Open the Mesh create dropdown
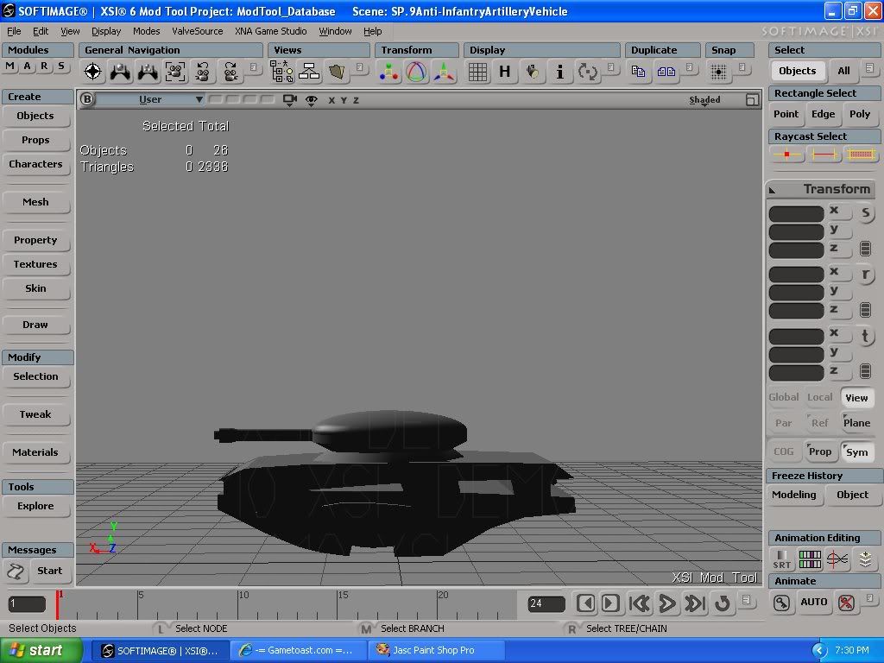884x663 pixels. (x=35, y=202)
